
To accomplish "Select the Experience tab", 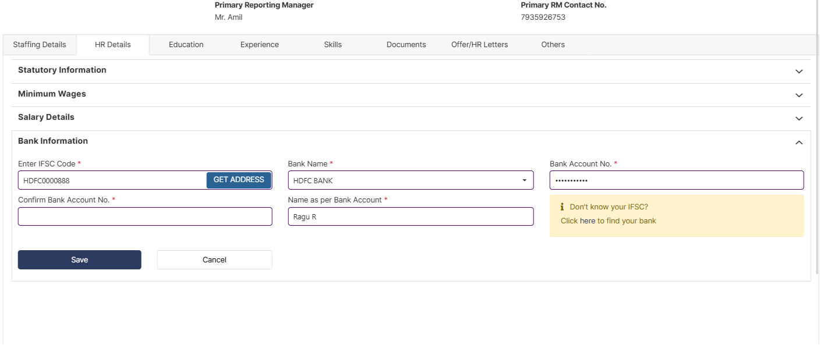I will [259, 45].
